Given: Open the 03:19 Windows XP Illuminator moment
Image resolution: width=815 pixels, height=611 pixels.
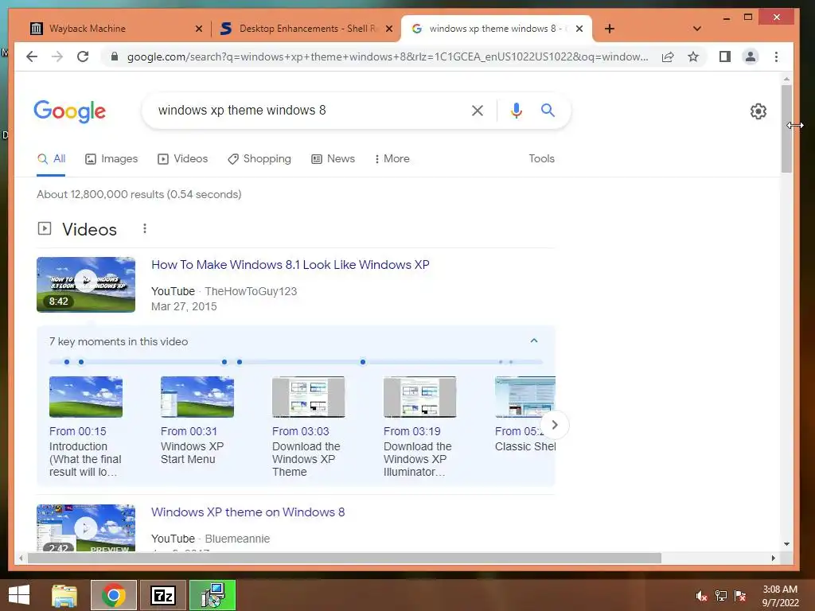Looking at the screenshot, I should click(419, 426).
